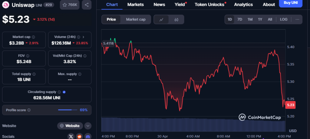
Task: Open the Chart tab
Action: click(112, 5)
